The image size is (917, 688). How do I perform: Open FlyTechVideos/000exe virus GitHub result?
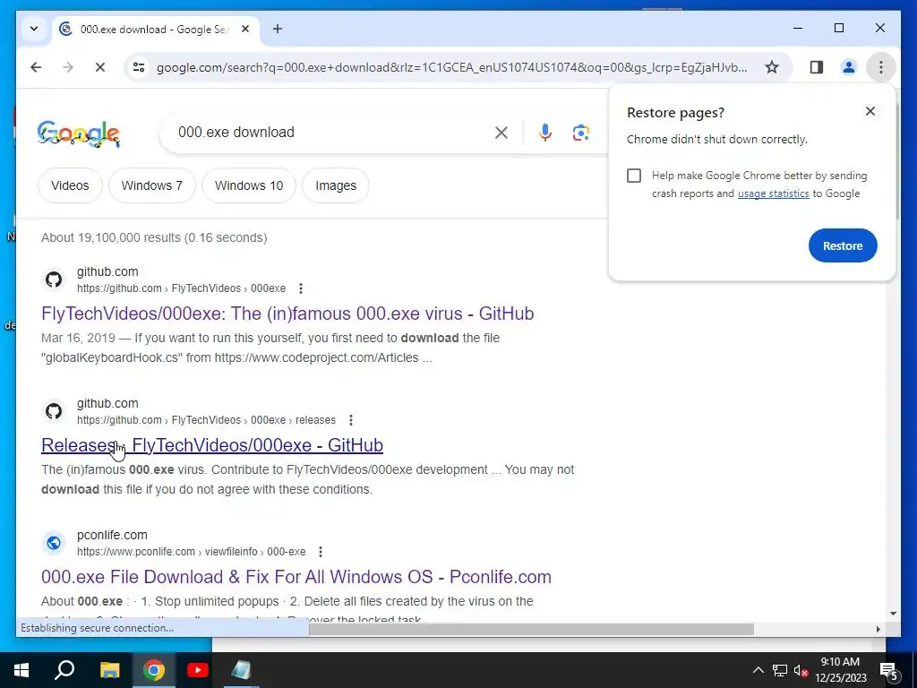pyautogui.click(x=287, y=314)
